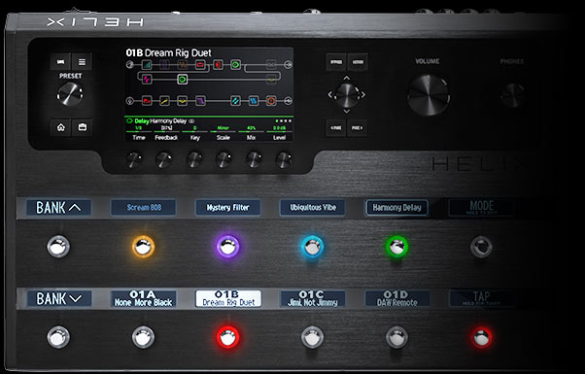Tap the view button left of the menu button
This screenshot has height=374, width=585.
pos(60,62)
